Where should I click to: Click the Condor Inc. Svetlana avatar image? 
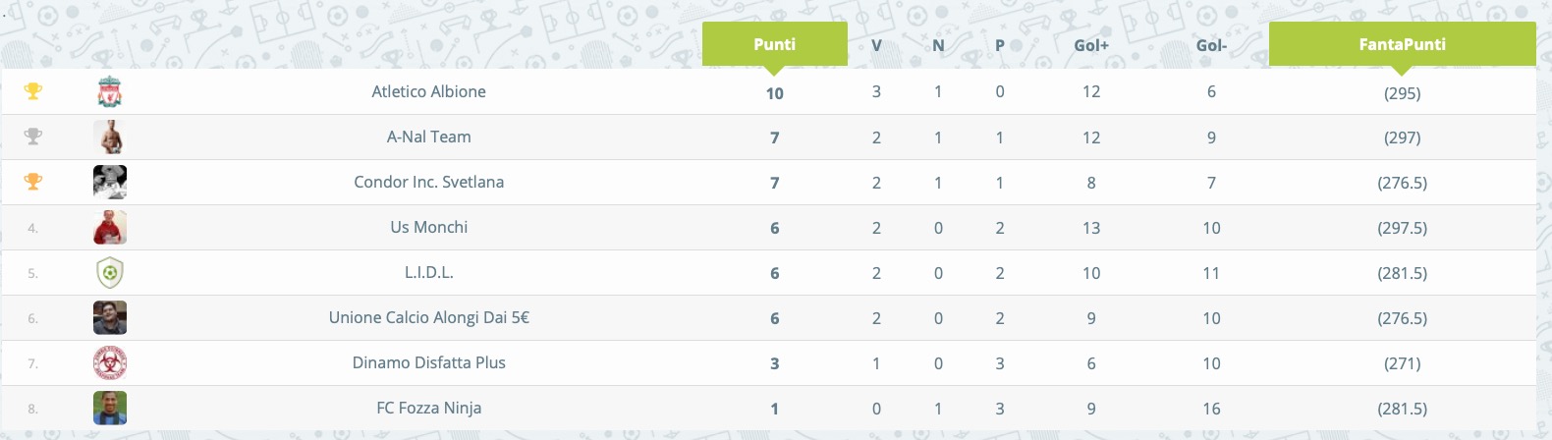click(x=110, y=182)
